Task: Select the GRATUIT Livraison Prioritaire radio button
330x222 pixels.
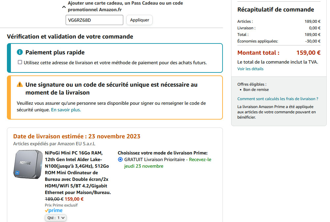Action: point(120,159)
